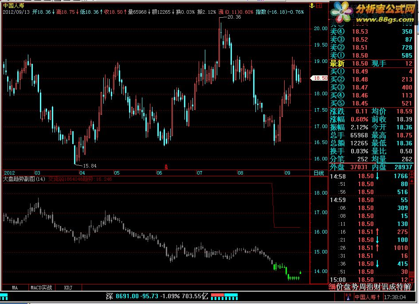
Task: Click the 卖③ 18.52 ask row
Action: tap(371, 39)
